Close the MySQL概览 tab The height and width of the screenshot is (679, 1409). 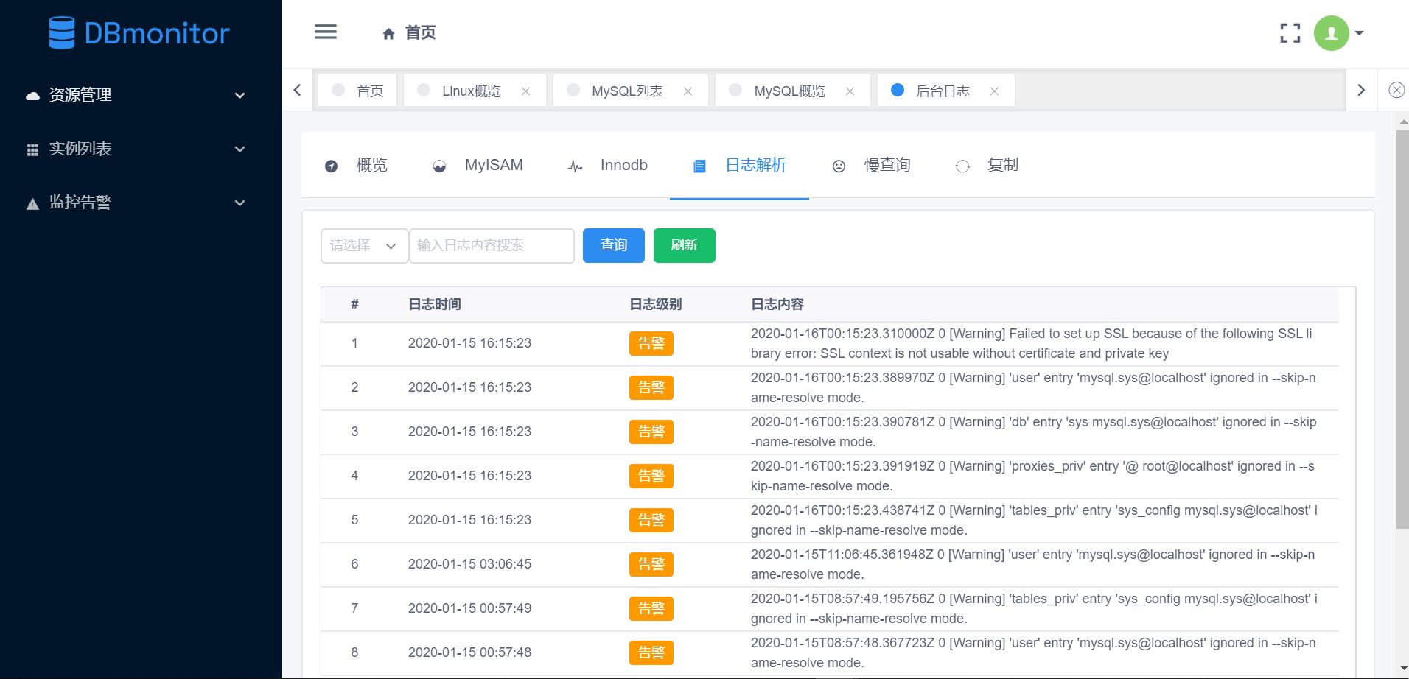click(850, 91)
